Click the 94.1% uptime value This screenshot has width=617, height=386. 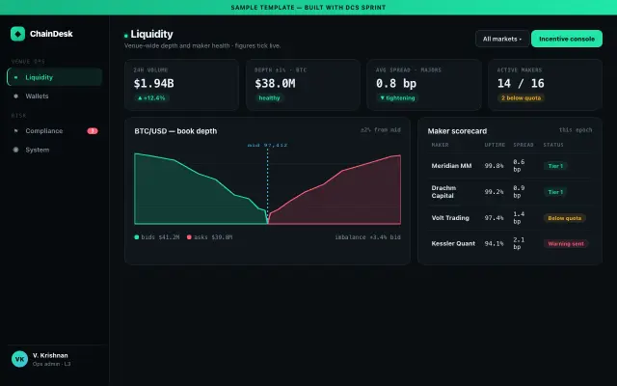494,243
